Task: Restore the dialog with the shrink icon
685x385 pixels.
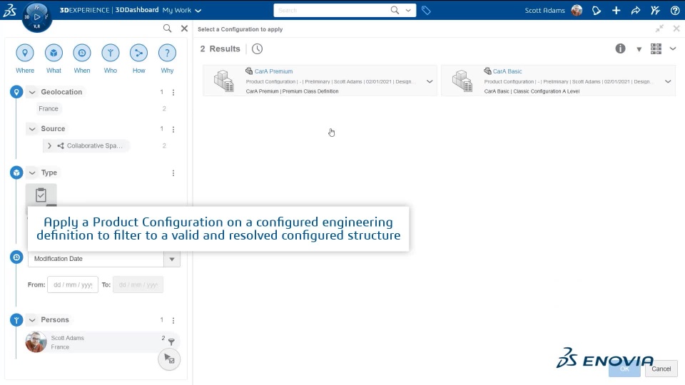Action: 659,29
